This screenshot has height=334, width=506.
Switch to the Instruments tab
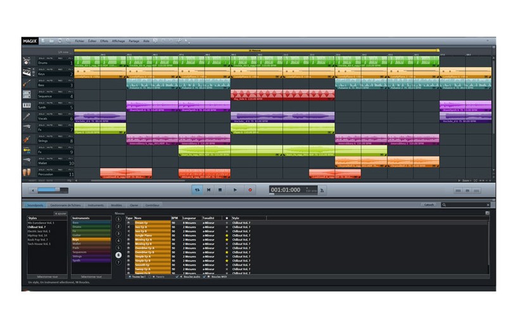96,205
